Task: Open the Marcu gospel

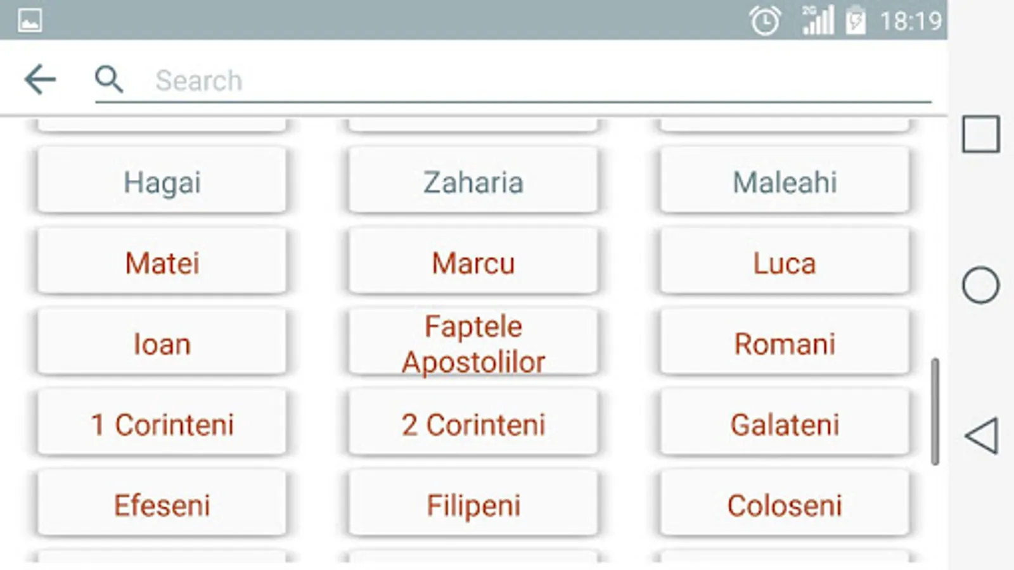Action: coord(473,263)
